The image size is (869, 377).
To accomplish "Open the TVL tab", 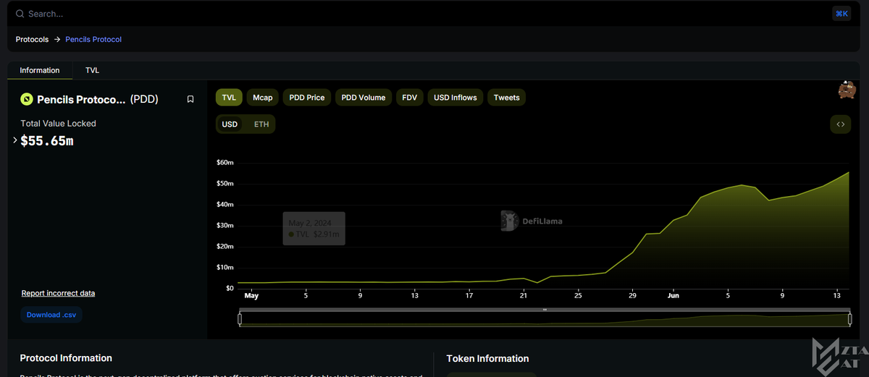I will pyautogui.click(x=92, y=70).
